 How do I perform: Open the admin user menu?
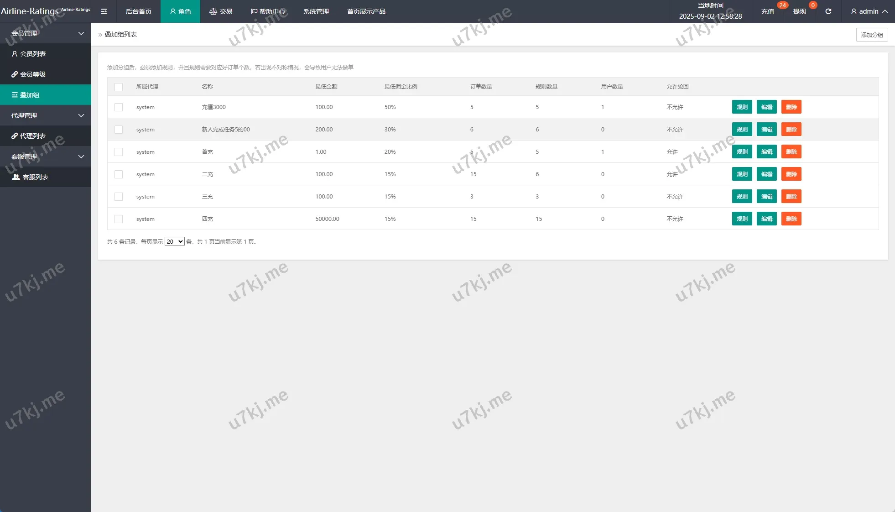click(x=869, y=11)
